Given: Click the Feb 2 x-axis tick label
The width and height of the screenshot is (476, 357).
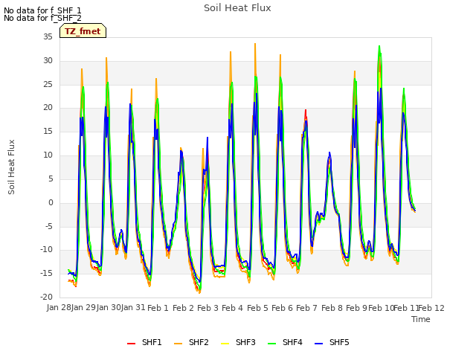Looking at the screenshot, I should (183, 308).
